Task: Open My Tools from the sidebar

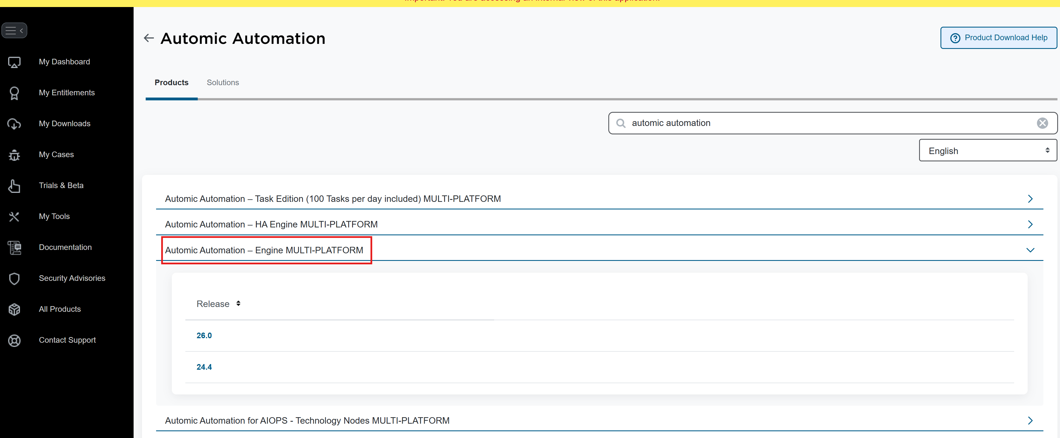Action: tap(54, 216)
